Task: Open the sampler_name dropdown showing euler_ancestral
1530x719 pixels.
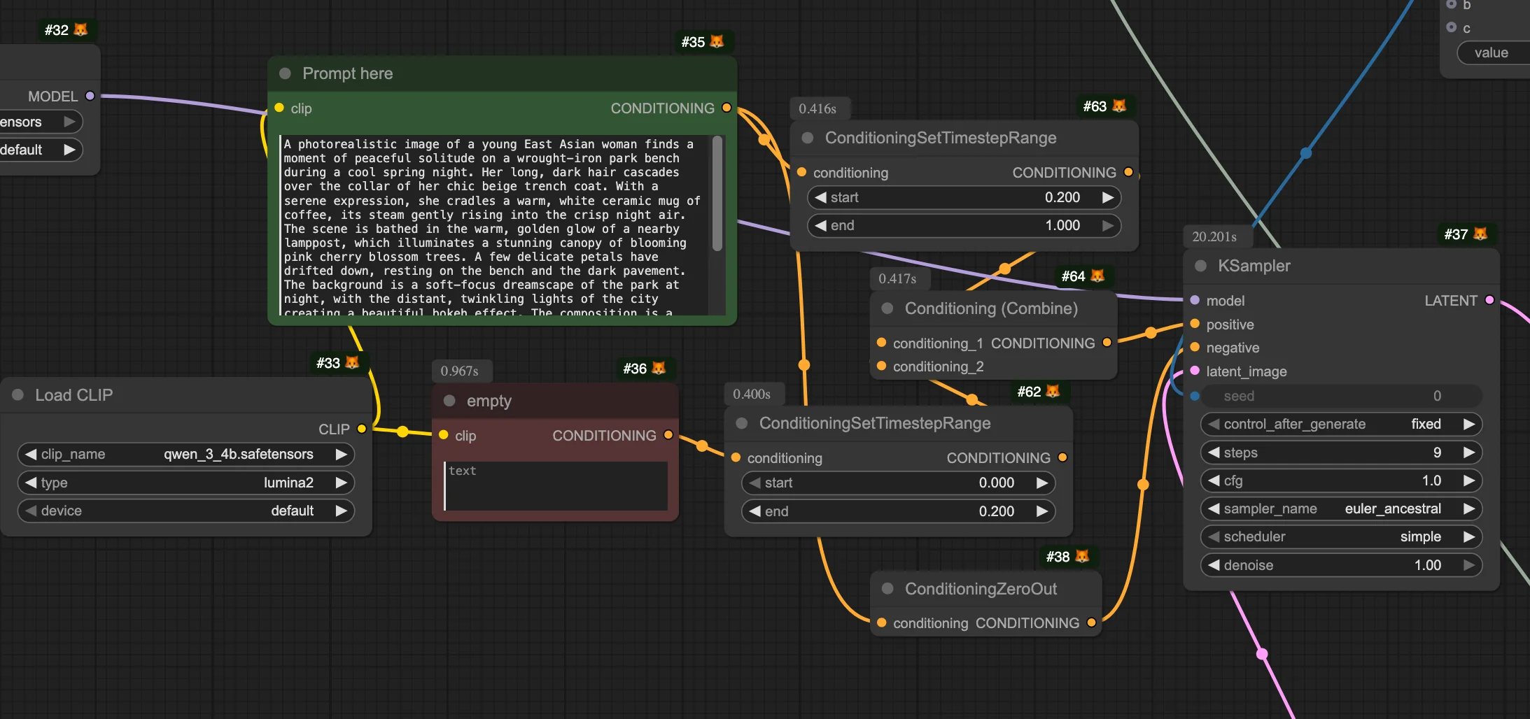Action: click(1340, 508)
